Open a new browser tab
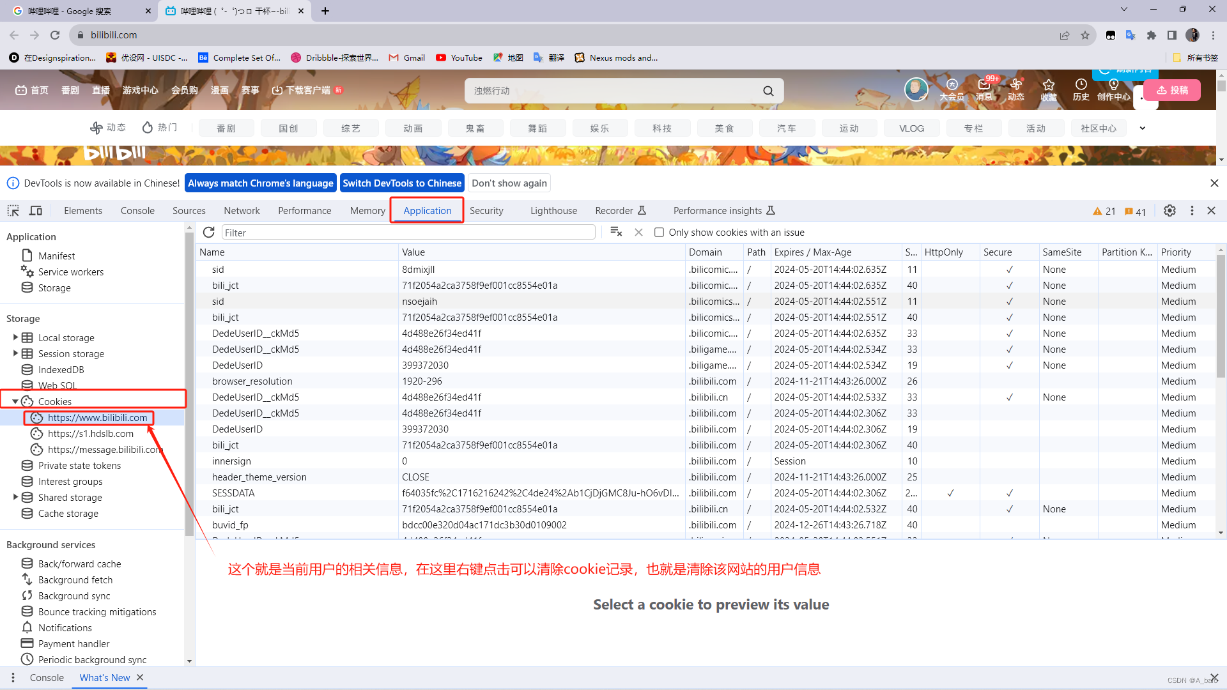 pyautogui.click(x=325, y=11)
